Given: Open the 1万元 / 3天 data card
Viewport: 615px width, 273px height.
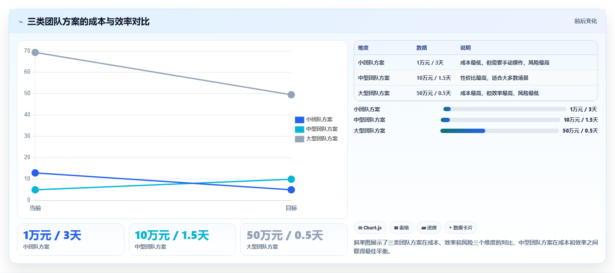Looking at the screenshot, I should point(71,239).
